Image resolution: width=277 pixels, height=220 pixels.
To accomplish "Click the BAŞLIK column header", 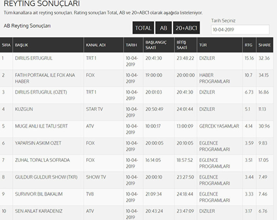I will click(x=48, y=45).
